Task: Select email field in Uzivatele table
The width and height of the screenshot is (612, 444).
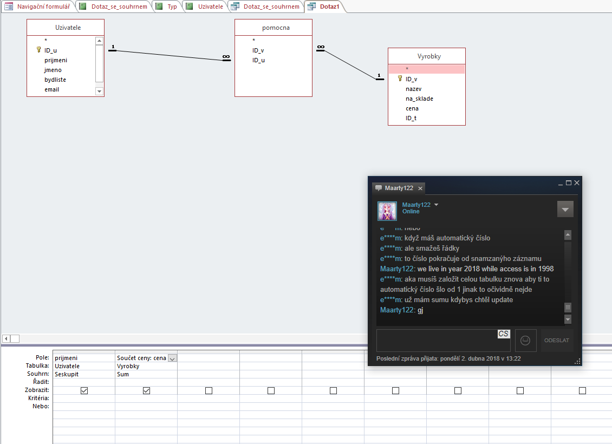Action: (x=51, y=89)
